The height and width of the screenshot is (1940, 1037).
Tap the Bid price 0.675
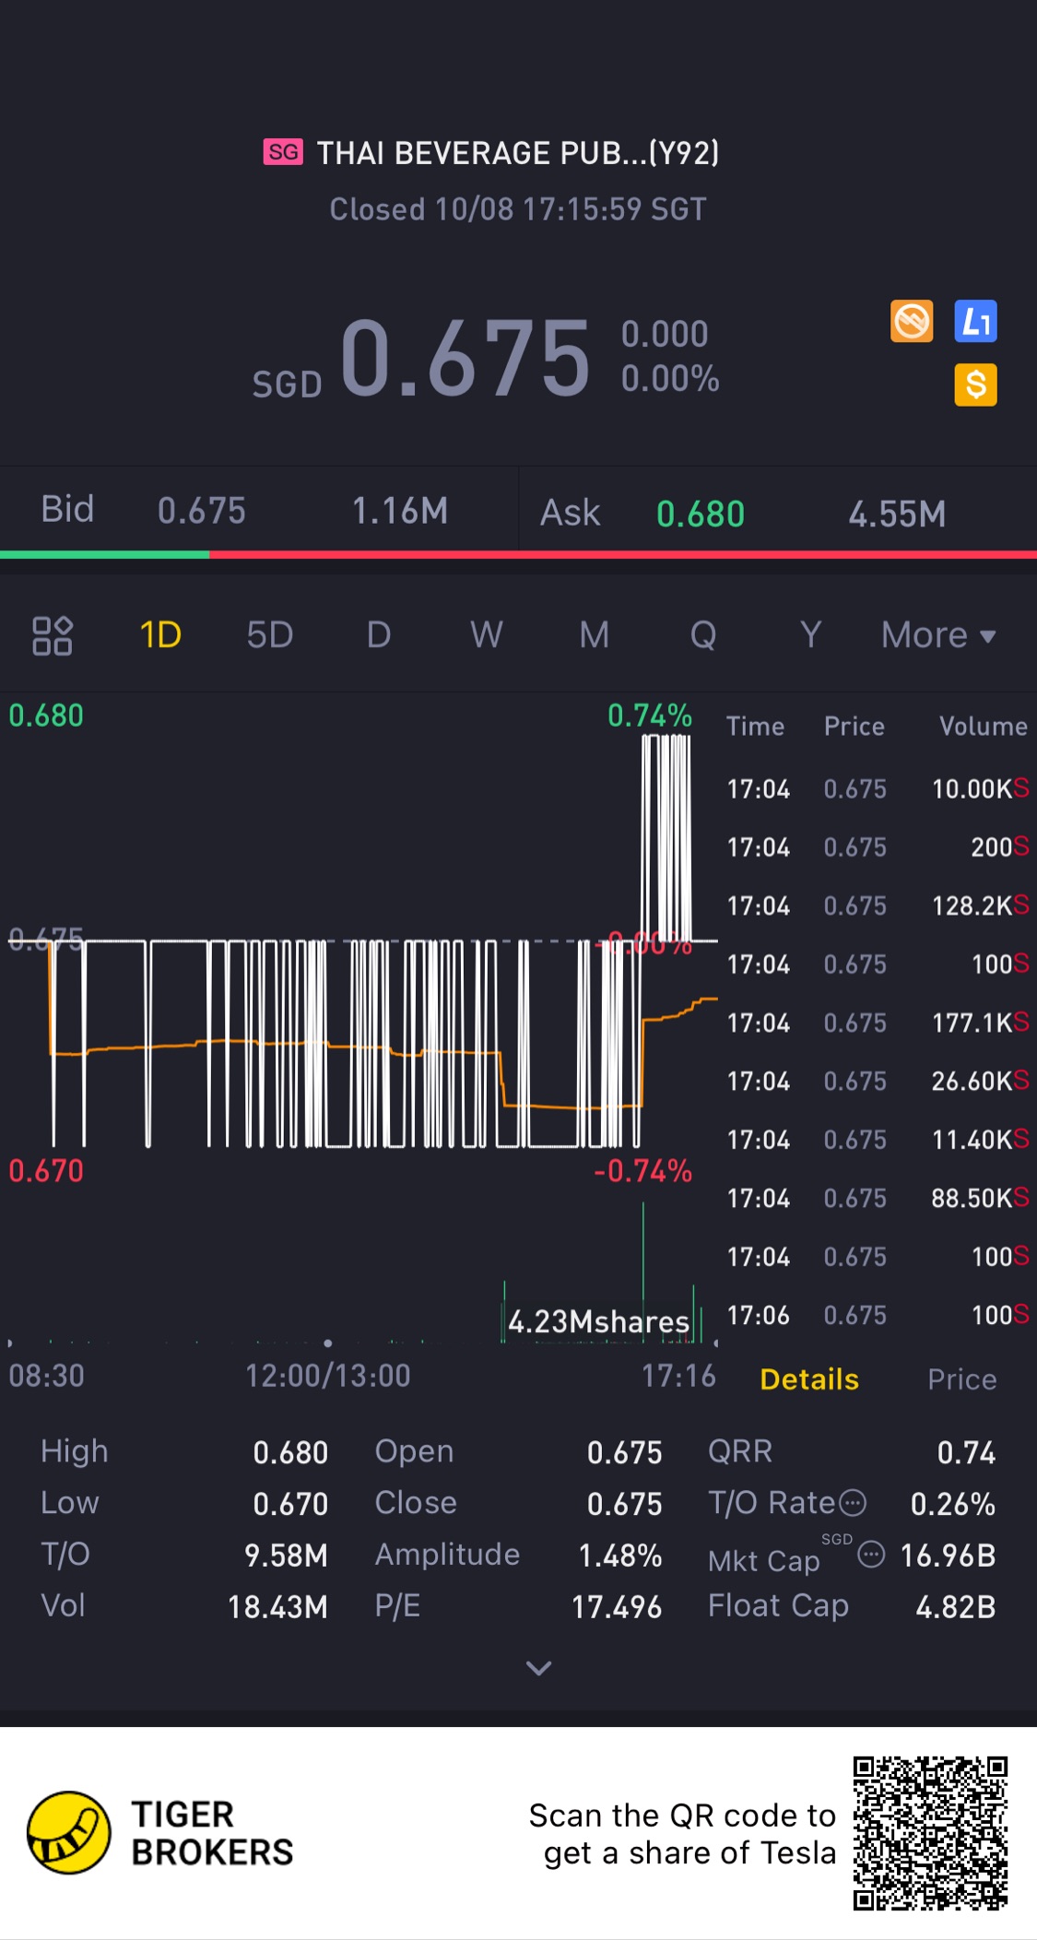click(202, 511)
